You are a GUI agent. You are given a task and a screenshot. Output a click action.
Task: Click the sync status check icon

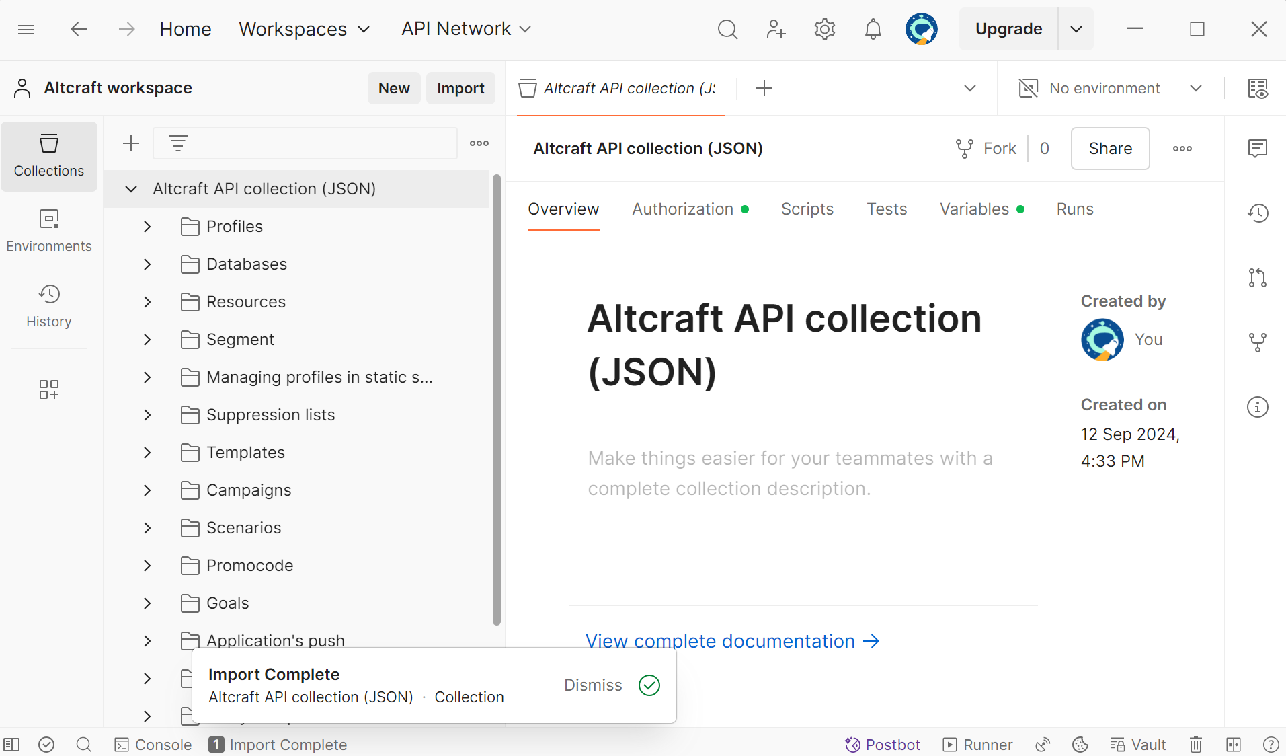[46, 745]
